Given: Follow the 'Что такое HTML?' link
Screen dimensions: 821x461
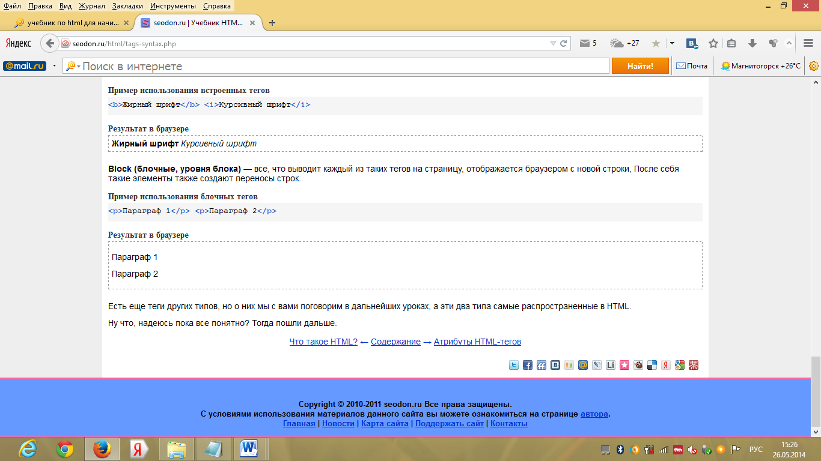Looking at the screenshot, I should click(323, 342).
